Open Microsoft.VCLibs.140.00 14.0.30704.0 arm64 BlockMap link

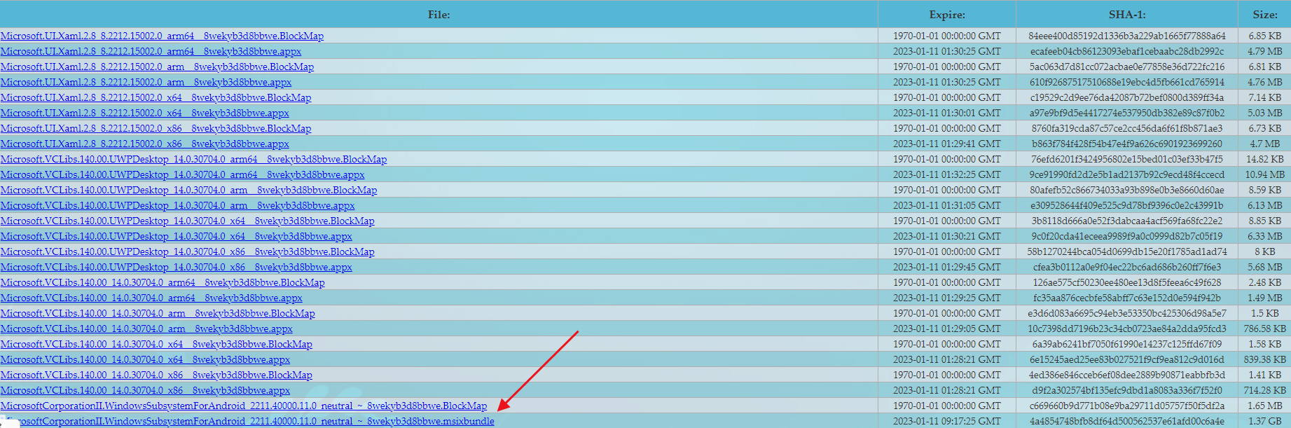point(163,282)
